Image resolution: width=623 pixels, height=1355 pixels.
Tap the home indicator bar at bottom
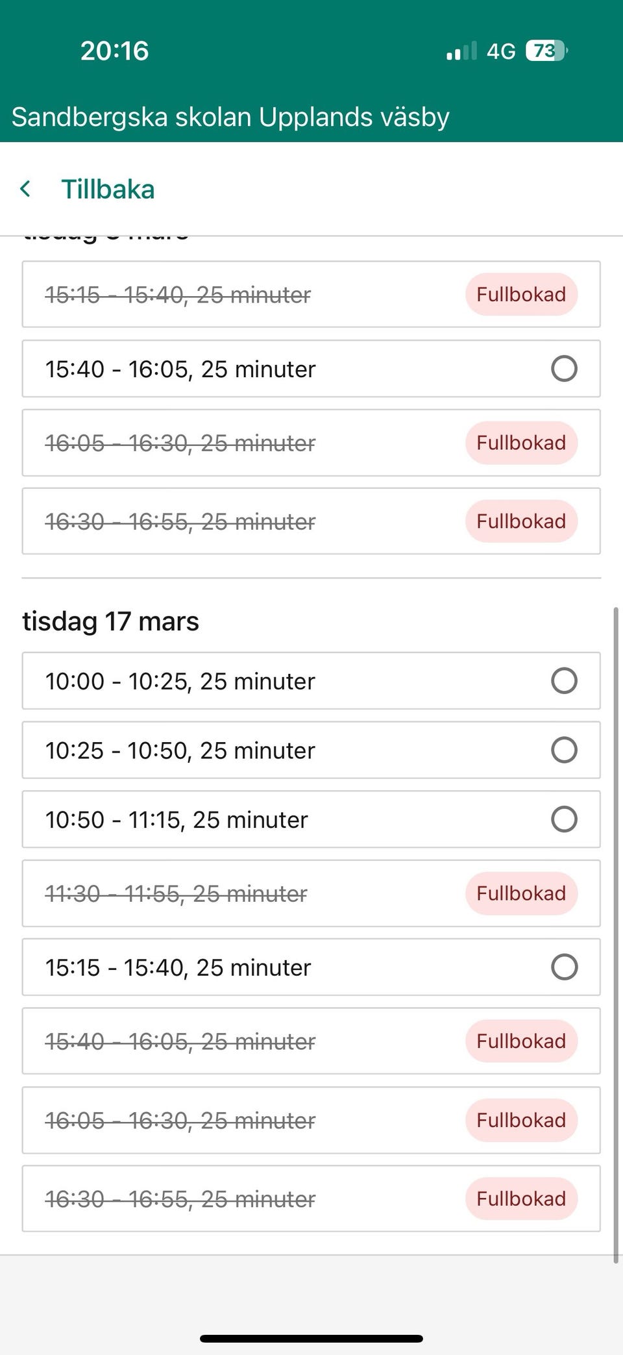coord(311,1338)
